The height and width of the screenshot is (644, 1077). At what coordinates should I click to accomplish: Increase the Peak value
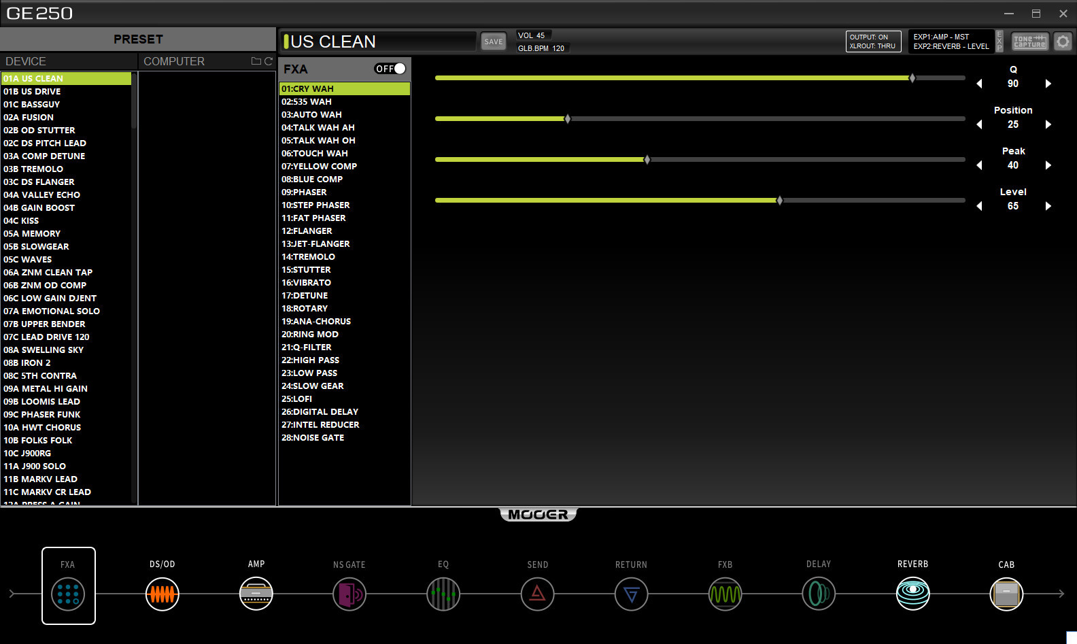(1048, 165)
